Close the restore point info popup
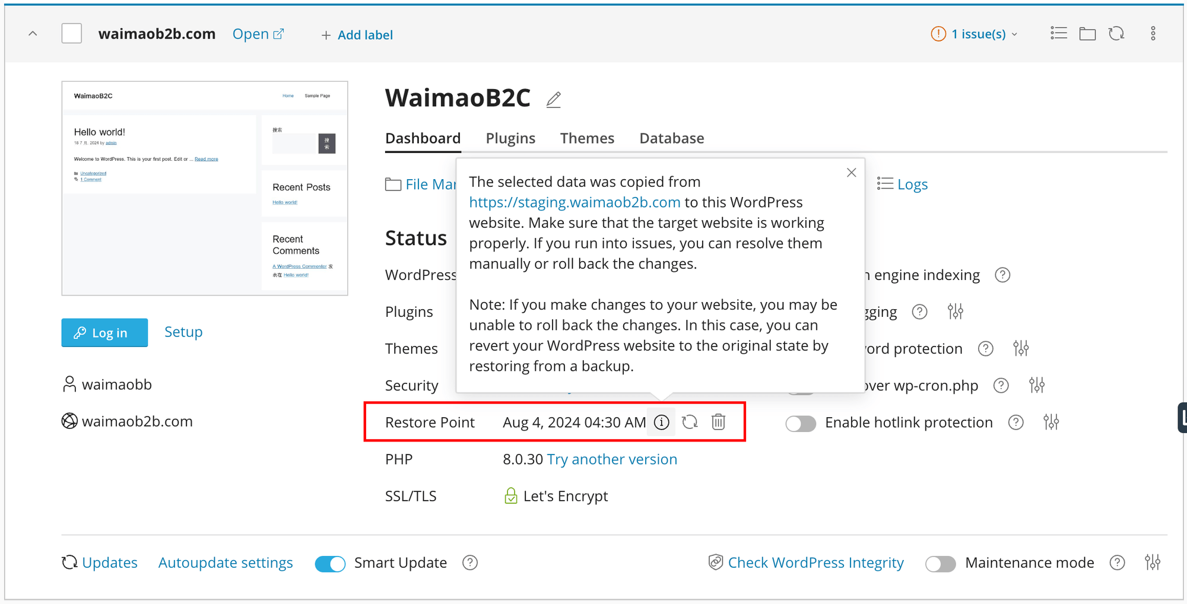The image size is (1187, 604). click(x=852, y=172)
